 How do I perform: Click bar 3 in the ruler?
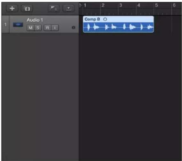[x=121, y=5]
